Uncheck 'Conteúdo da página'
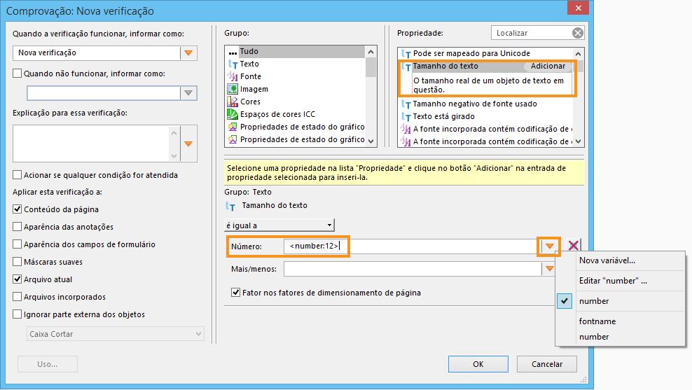Image resolution: width=692 pixels, height=390 pixels. pyautogui.click(x=18, y=209)
